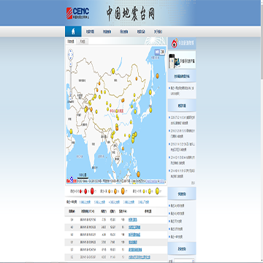Open the first quick-query link in the sidebar

point(178,206)
